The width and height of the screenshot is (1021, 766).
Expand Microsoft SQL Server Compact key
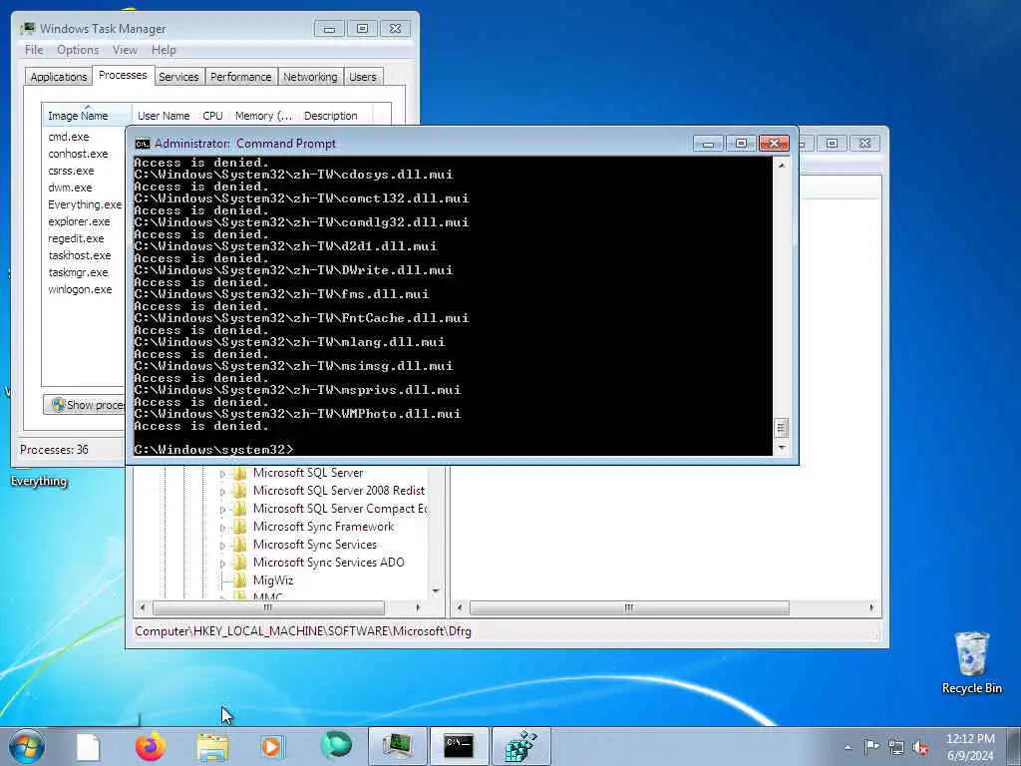coord(222,510)
